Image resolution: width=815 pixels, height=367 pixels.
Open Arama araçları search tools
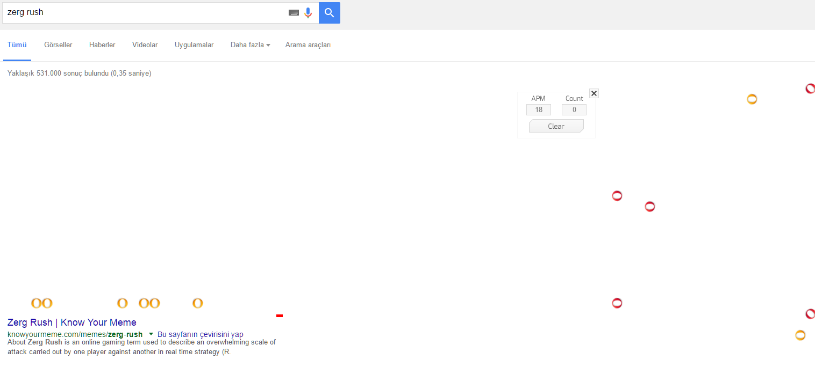pos(308,45)
